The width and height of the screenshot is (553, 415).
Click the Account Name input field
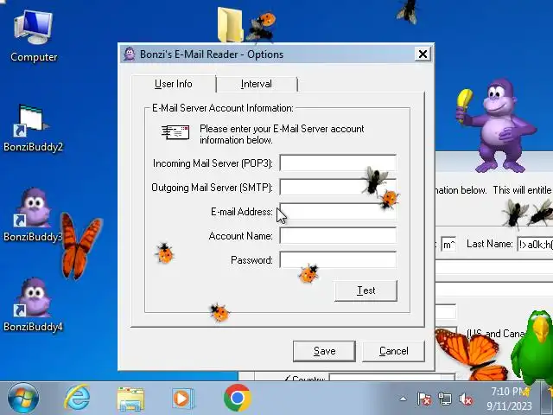pyautogui.click(x=338, y=235)
